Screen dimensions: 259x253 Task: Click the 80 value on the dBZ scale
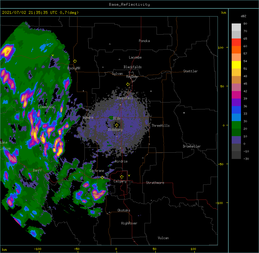pyautogui.click(x=245, y=24)
